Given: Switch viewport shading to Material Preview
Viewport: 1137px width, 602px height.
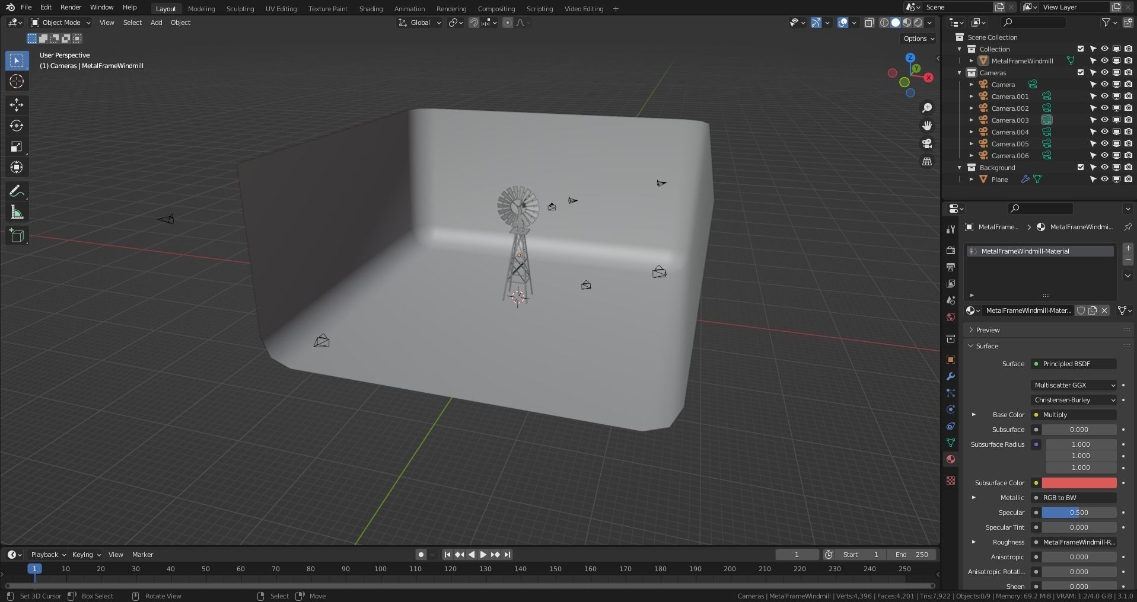Looking at the screenshot, I should click(907, 23).
